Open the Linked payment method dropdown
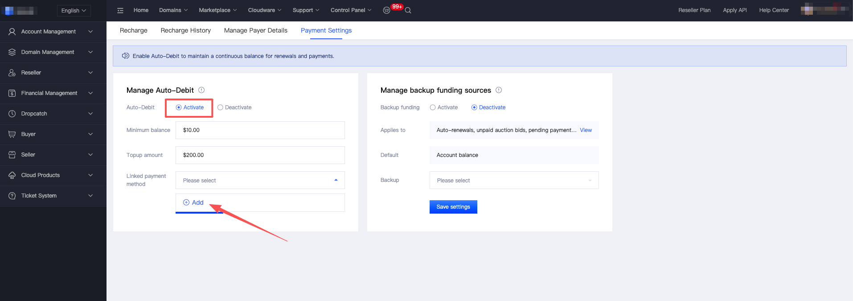853x301 pixels. (260, 180)
